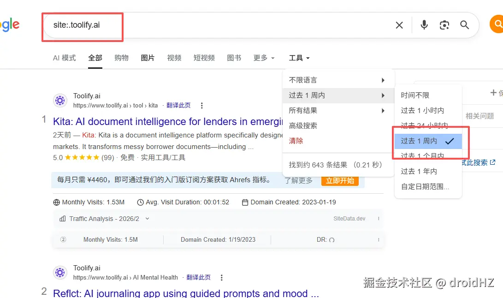Open options dots on Monthly Visits 1.5M row
This screenshot has height=298, width=503.
click(379, 240)
